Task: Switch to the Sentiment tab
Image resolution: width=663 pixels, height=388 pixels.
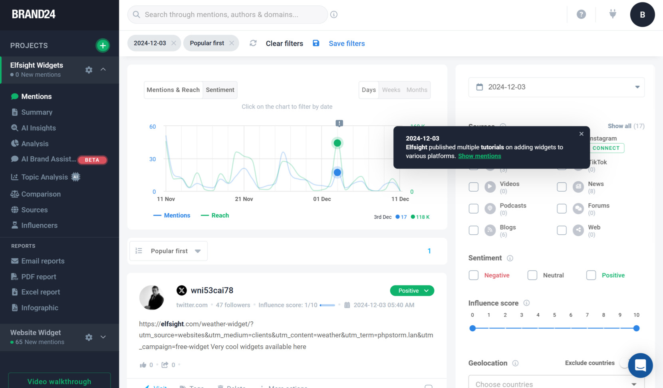Action: point(220,90)
